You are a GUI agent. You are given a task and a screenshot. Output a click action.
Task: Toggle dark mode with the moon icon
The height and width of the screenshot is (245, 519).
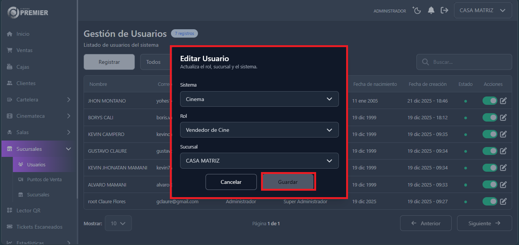tap(416, 10)
